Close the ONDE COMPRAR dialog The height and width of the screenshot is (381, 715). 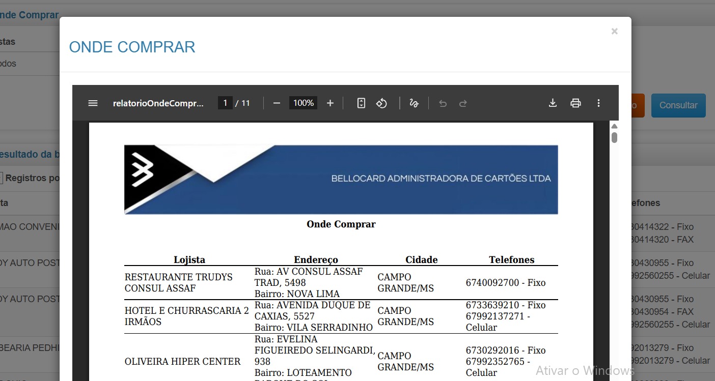pos(614,32)
